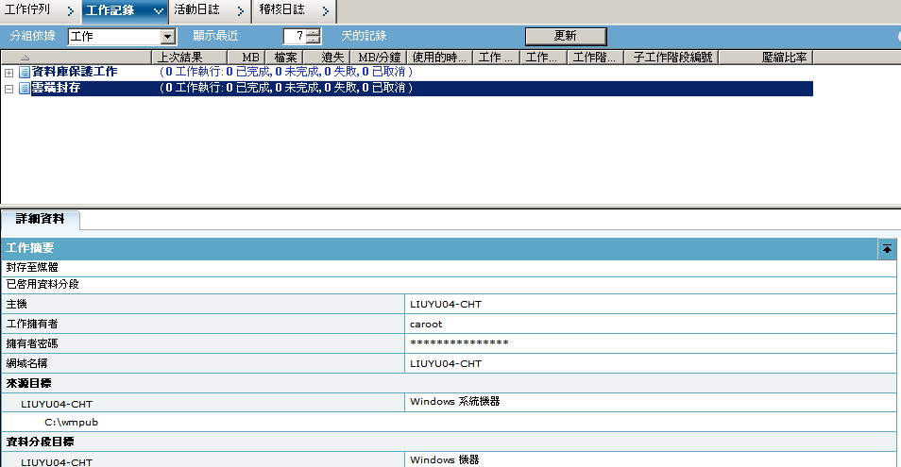Click the 更新 button

(566, 36)
